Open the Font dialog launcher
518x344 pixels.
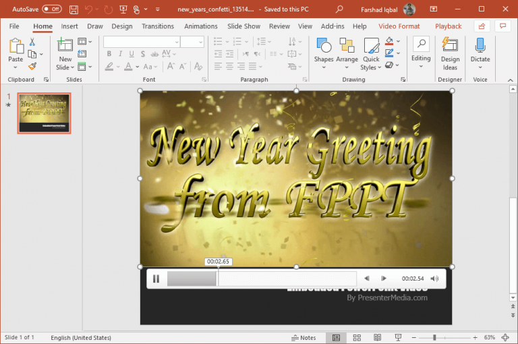click(204, 80)
